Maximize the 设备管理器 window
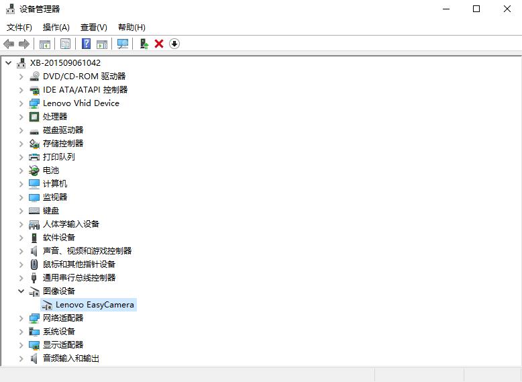The height and width of the screenshot is (382, 522). click(476, 9)
